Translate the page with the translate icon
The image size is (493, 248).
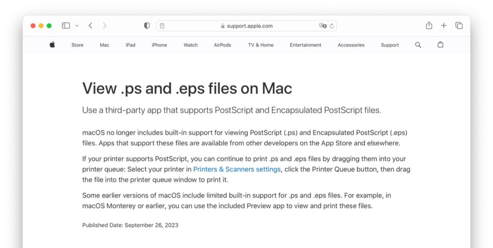(323, 26)
